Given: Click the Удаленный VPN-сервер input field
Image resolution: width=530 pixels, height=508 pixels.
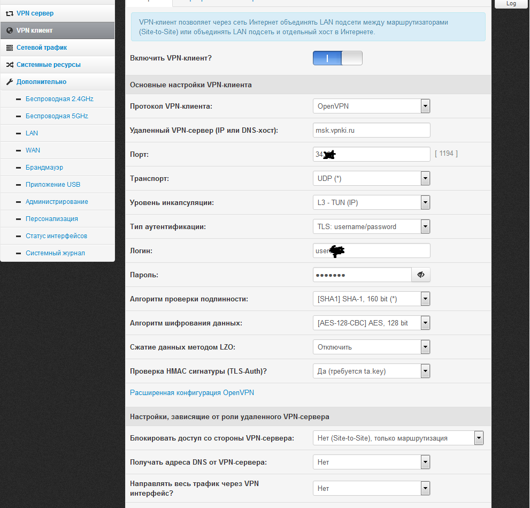Looking at the screenshot, I should pyautogui.click(x=371, y=130).
